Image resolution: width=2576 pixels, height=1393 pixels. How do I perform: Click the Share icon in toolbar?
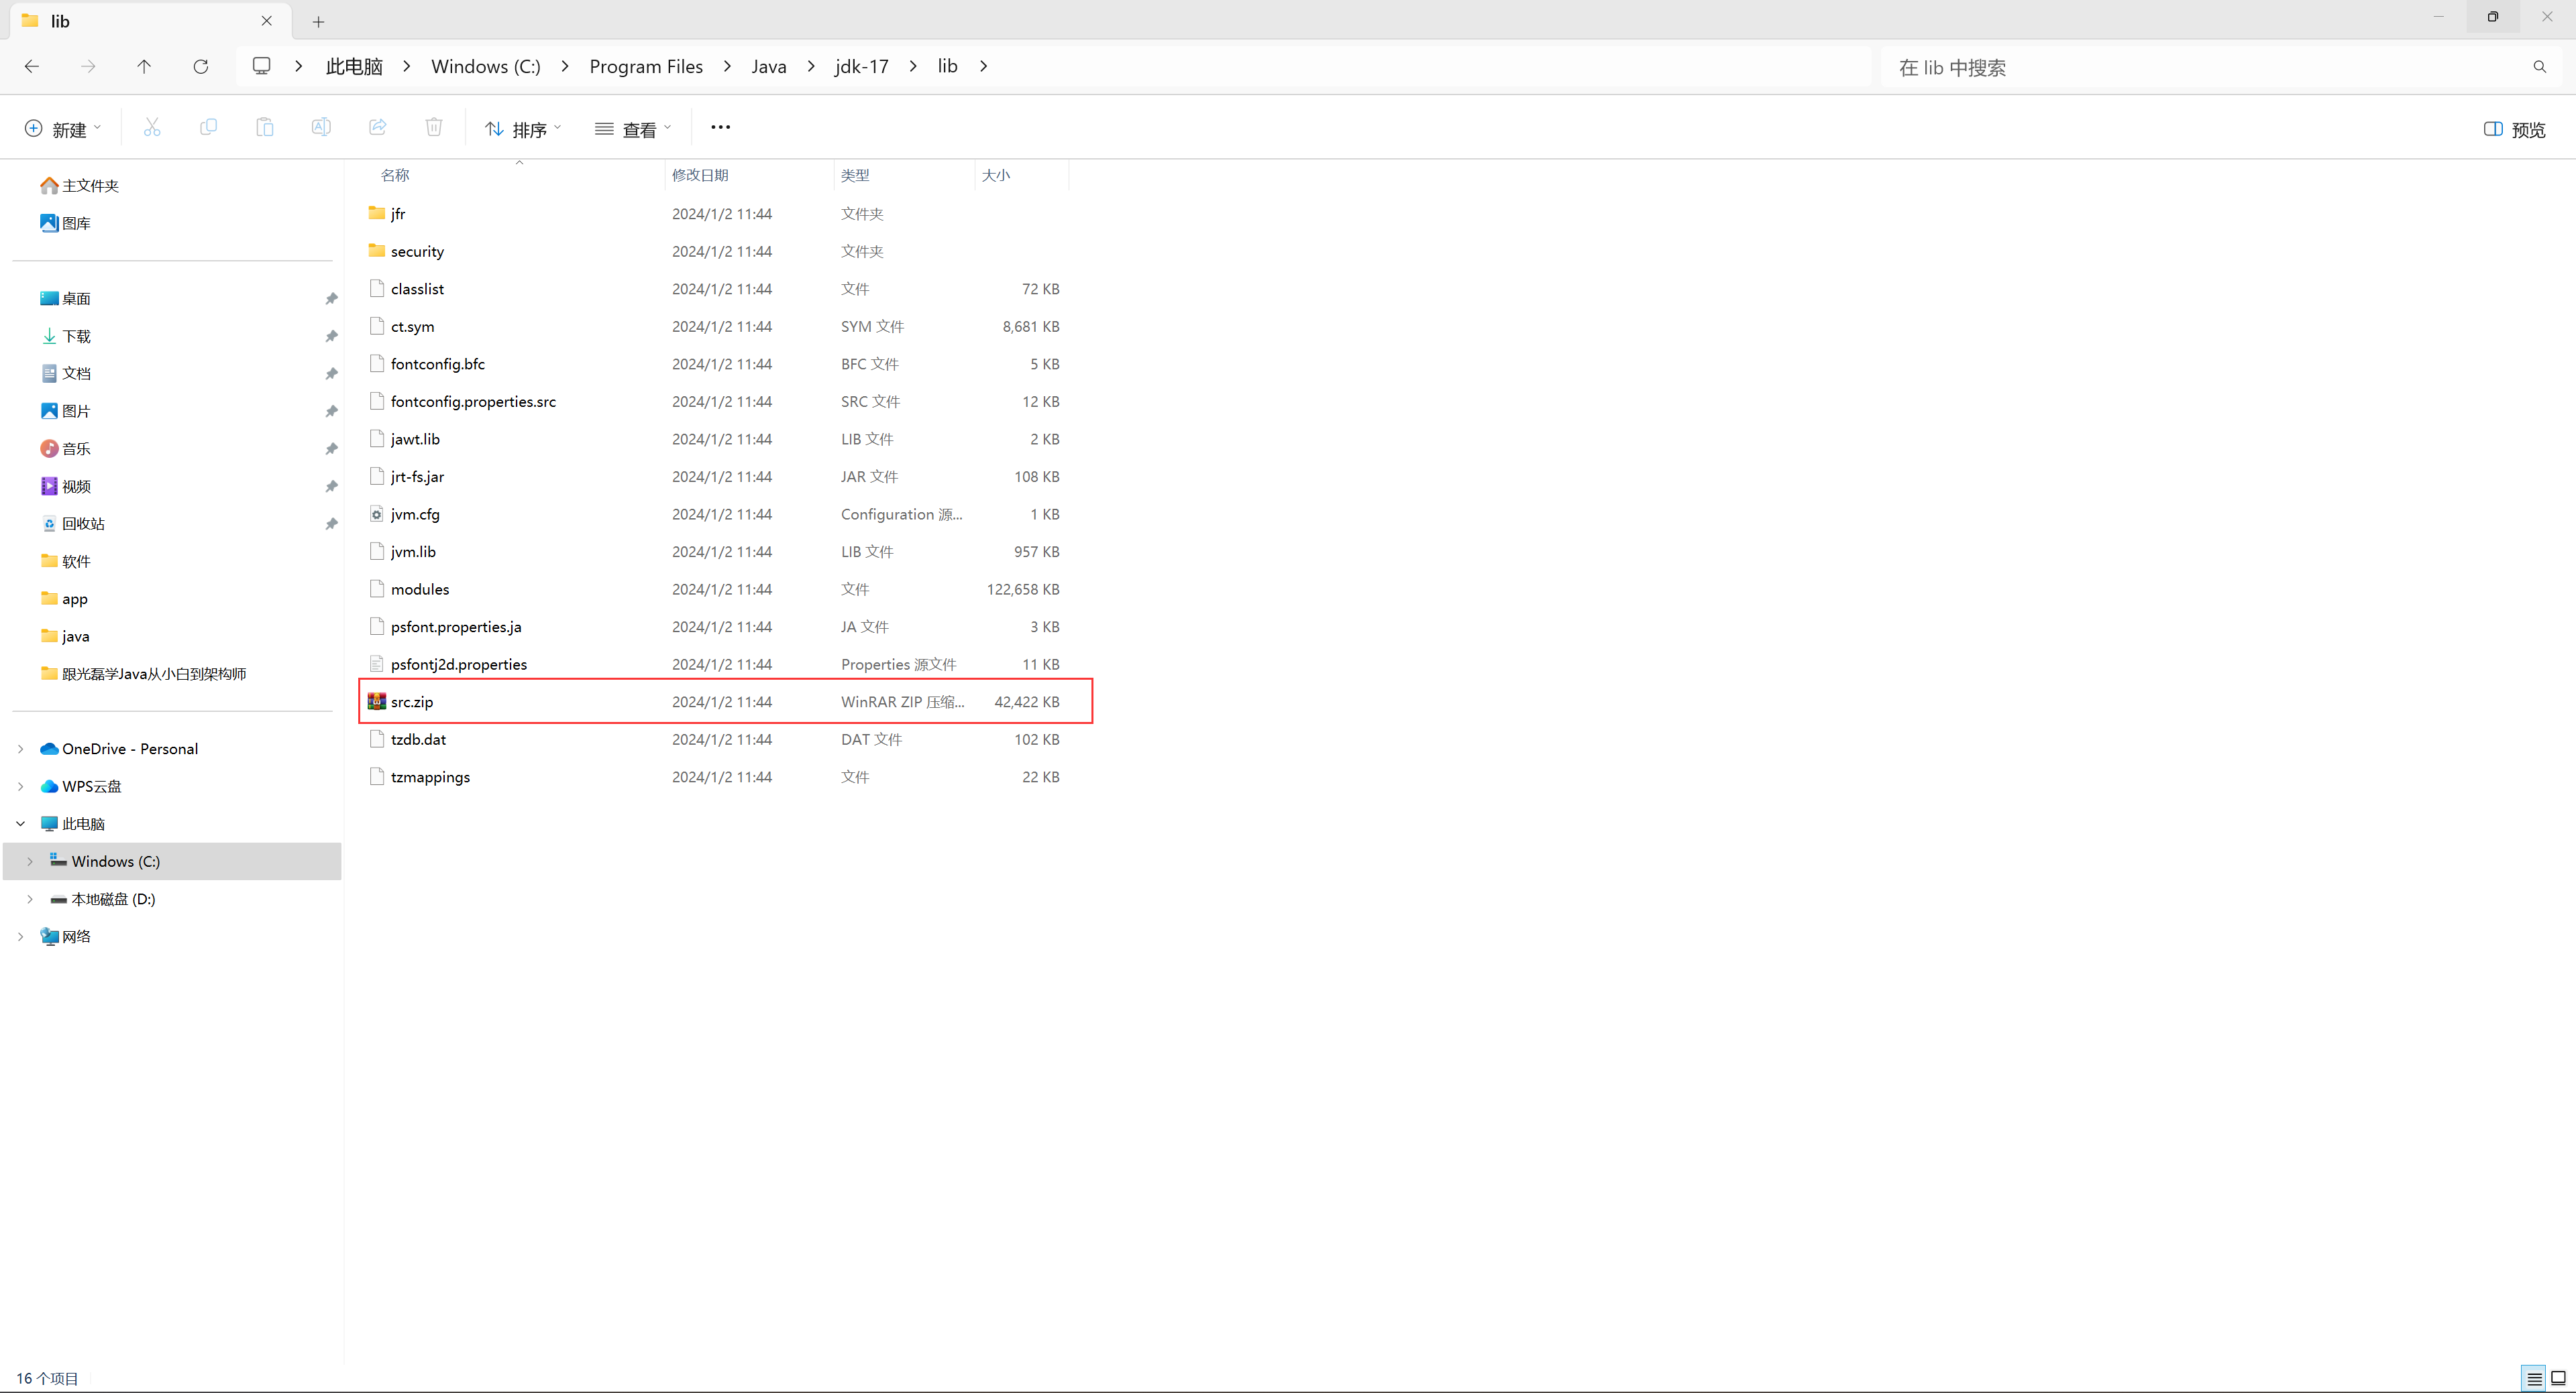point(378,127)
